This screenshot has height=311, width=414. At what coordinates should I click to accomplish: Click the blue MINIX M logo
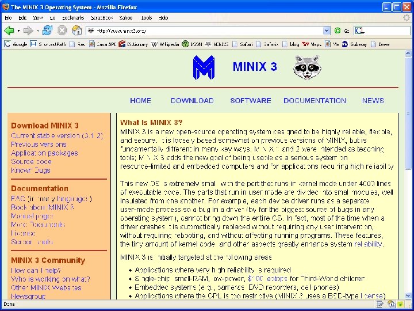(x=204, y=67)
